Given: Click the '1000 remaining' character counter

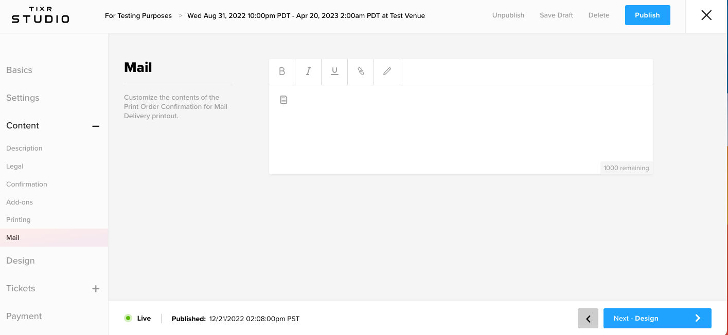Looking at the screenshot, I should click(626, 168).
